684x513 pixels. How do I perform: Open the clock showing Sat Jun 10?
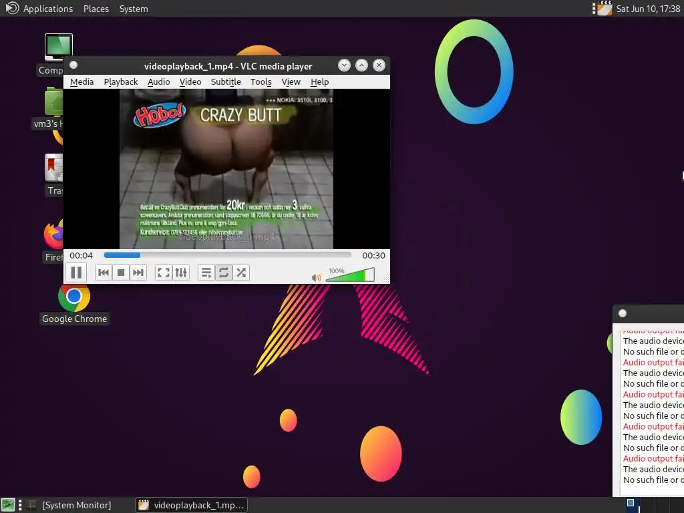pyautogui.click(x=648, y=9)
